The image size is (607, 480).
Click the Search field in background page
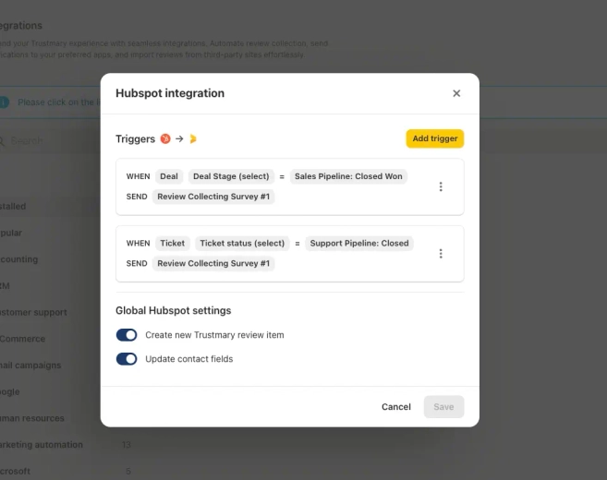point(50,140)
